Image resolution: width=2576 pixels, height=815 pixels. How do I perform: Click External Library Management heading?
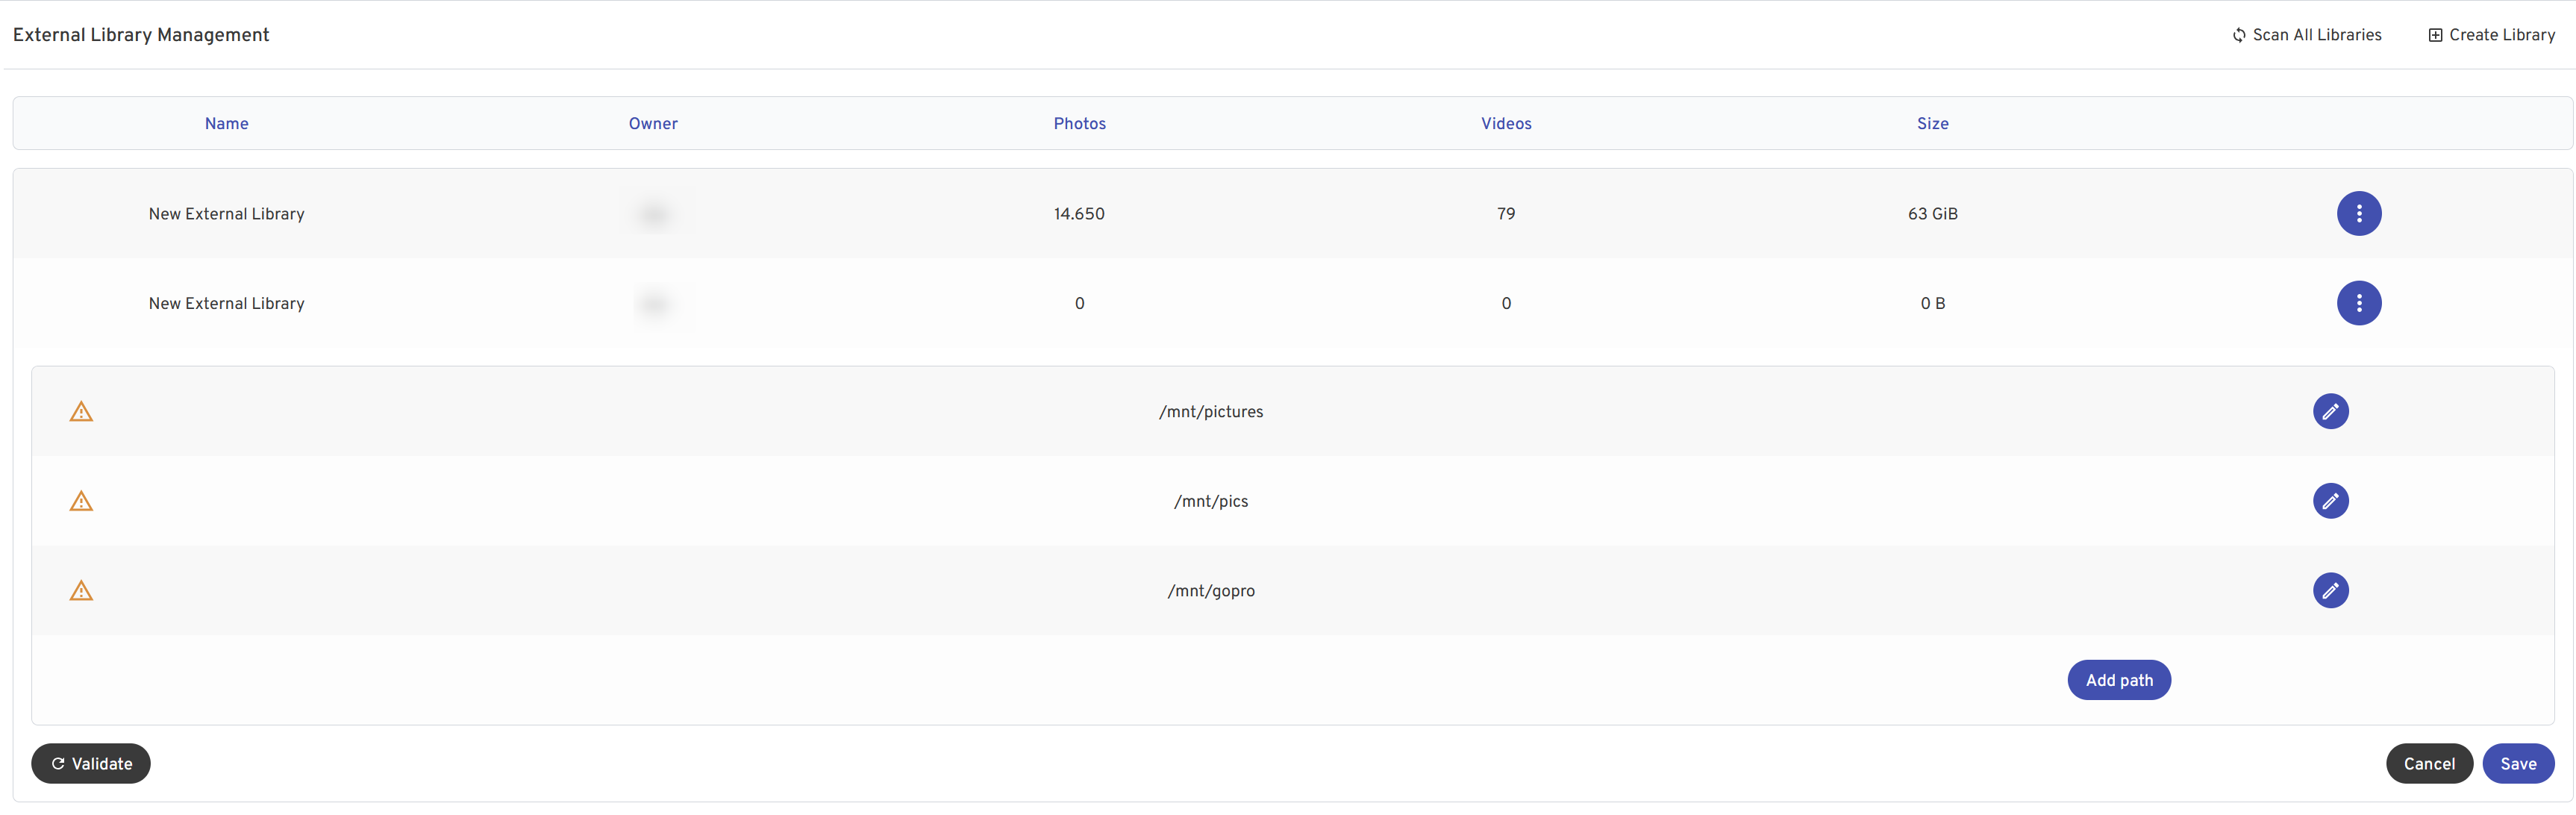[x=141, y=35]
